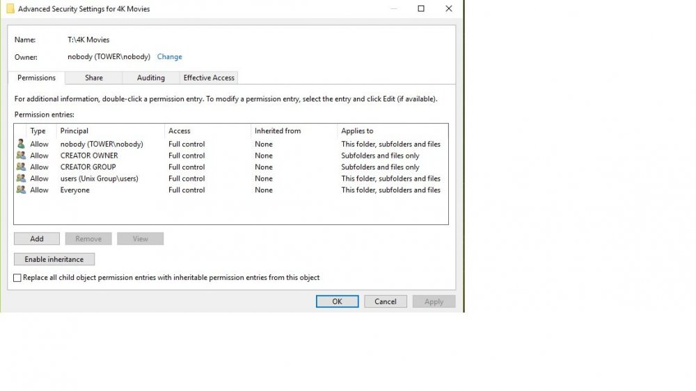Click the group icon beside users (Unix Group\users)
This screenshot has width=696, height=391.
point(21,178)
